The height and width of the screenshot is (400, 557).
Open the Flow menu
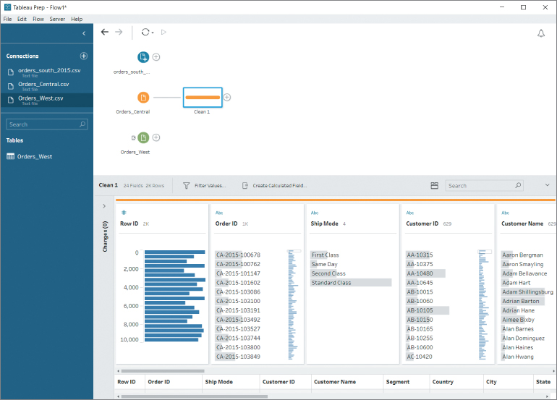pyautogui.click(x=38, y=19)
